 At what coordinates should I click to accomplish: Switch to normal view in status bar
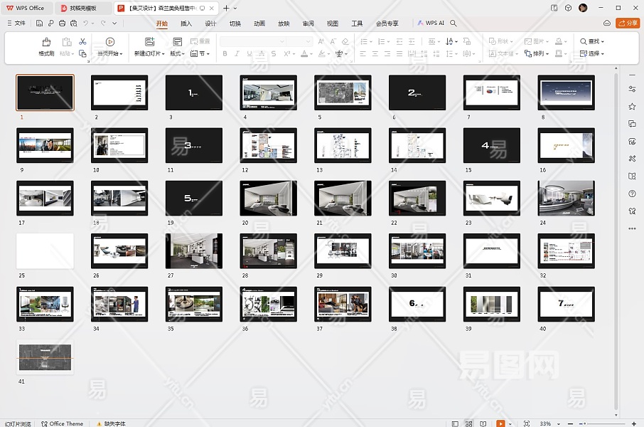[456, 423]
